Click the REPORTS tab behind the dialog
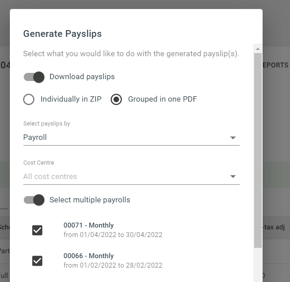Screen dimensions: 290x282 pos(276,65)
